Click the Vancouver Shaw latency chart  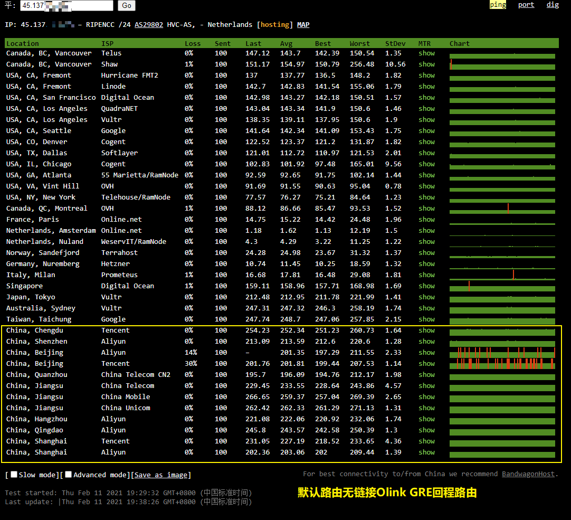coord(502,64)
